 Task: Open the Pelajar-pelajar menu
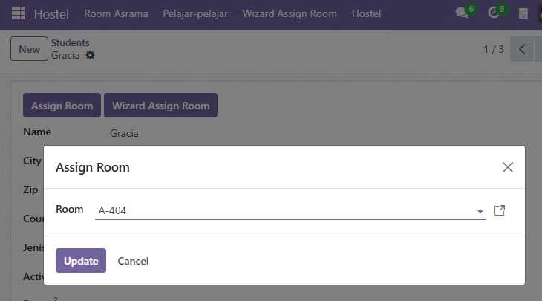195,13
